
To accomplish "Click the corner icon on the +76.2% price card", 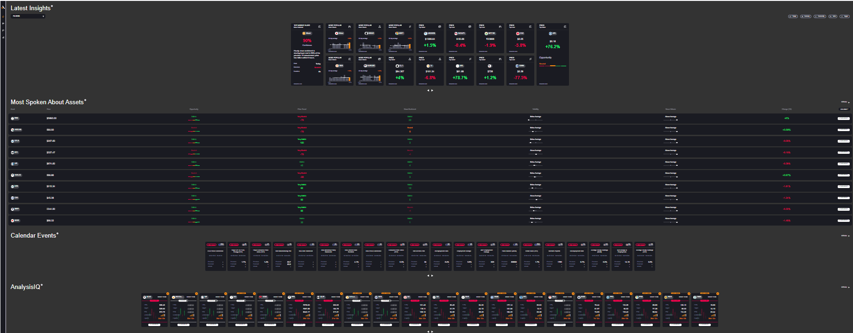I will click(565, 26).
